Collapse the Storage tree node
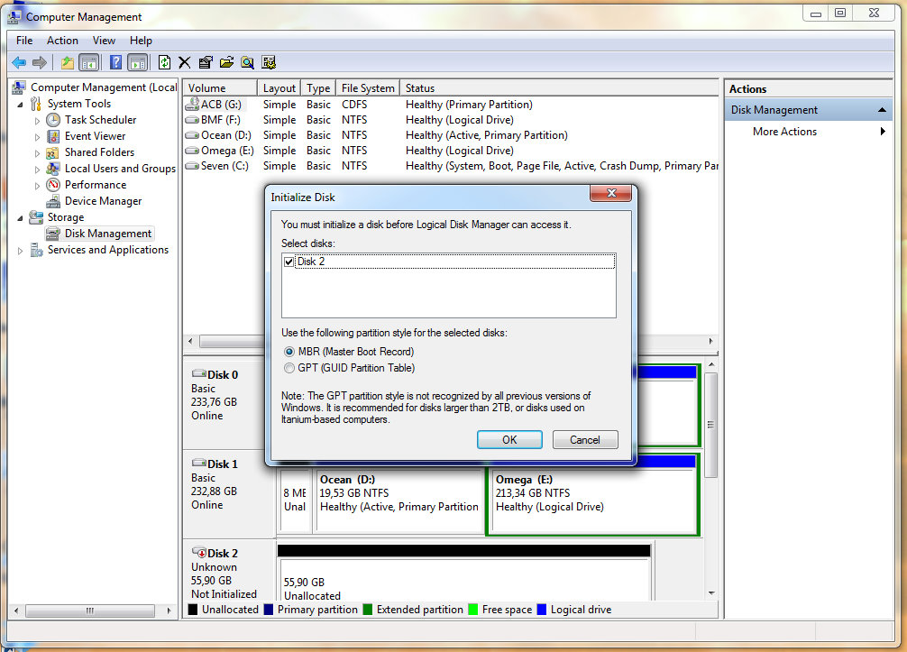The height and width of the screenshot is (652, 907). [x=21, y=217]
